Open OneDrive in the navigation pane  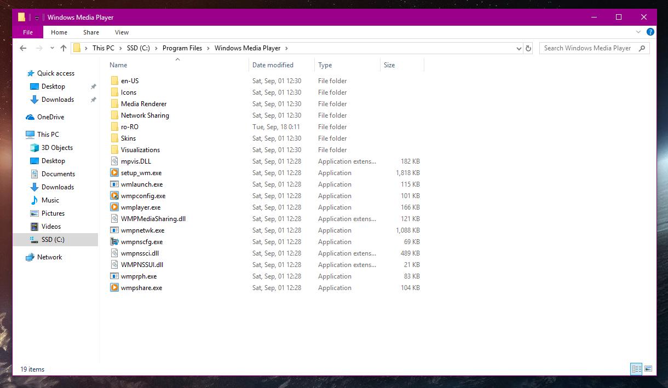(50, 117)
